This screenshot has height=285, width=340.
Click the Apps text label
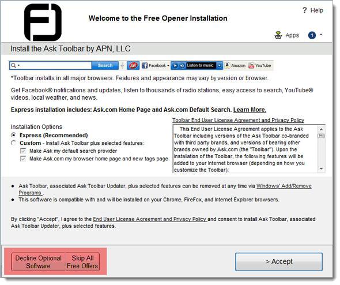pos(292,35)
